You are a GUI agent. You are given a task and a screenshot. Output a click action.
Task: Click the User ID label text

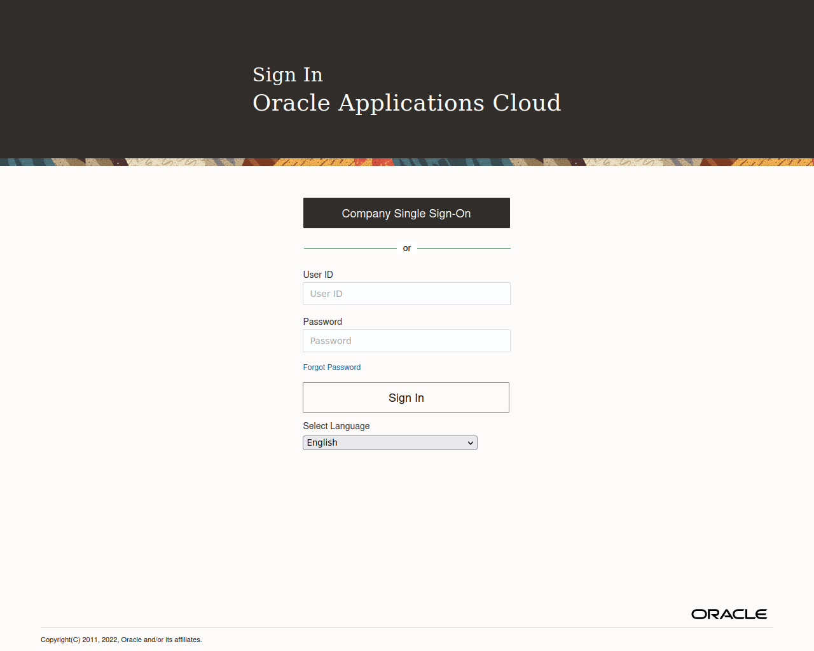[318, 275]
